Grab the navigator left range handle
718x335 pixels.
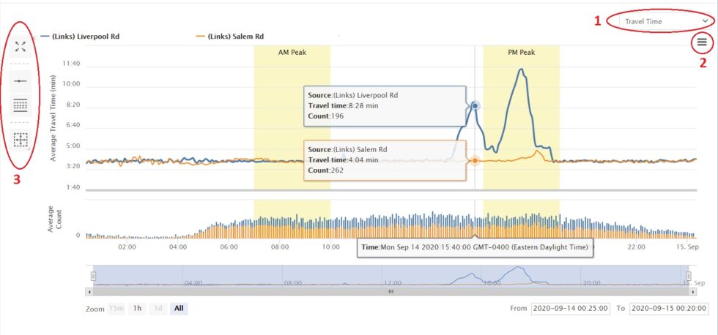tap(94, 276)
